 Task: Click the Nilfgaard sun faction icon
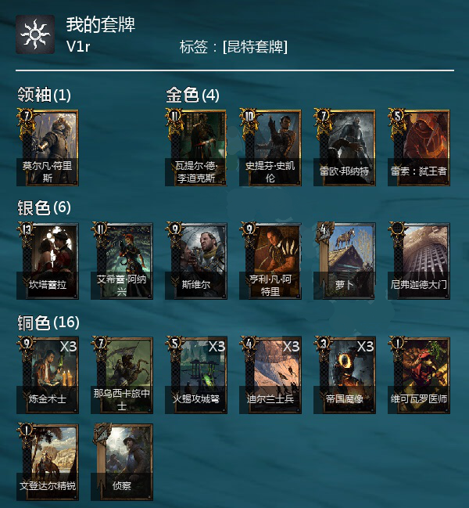point(35,34)
